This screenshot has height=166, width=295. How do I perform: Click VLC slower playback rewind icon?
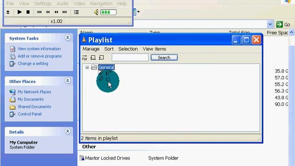tap(48, 12)
